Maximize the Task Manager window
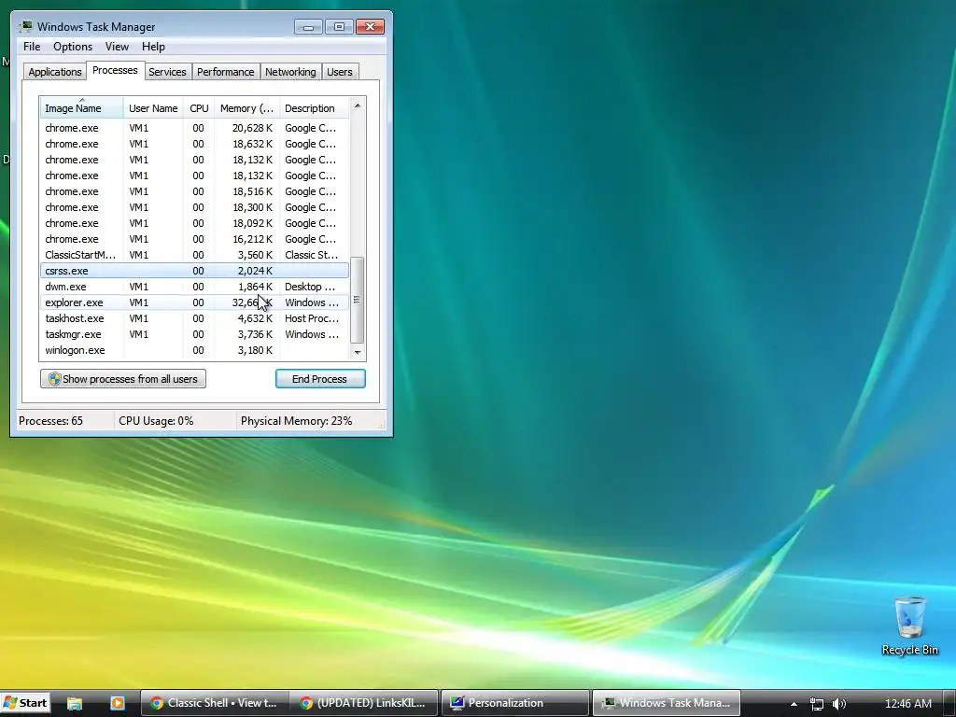The image size is (956, 717). (x=339, y=27)
